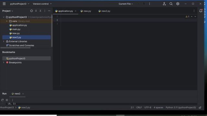Image resolution: width=207 pixels, height=116 pixels.
Task: Change CRLF line separator
Action: (139, 107)
